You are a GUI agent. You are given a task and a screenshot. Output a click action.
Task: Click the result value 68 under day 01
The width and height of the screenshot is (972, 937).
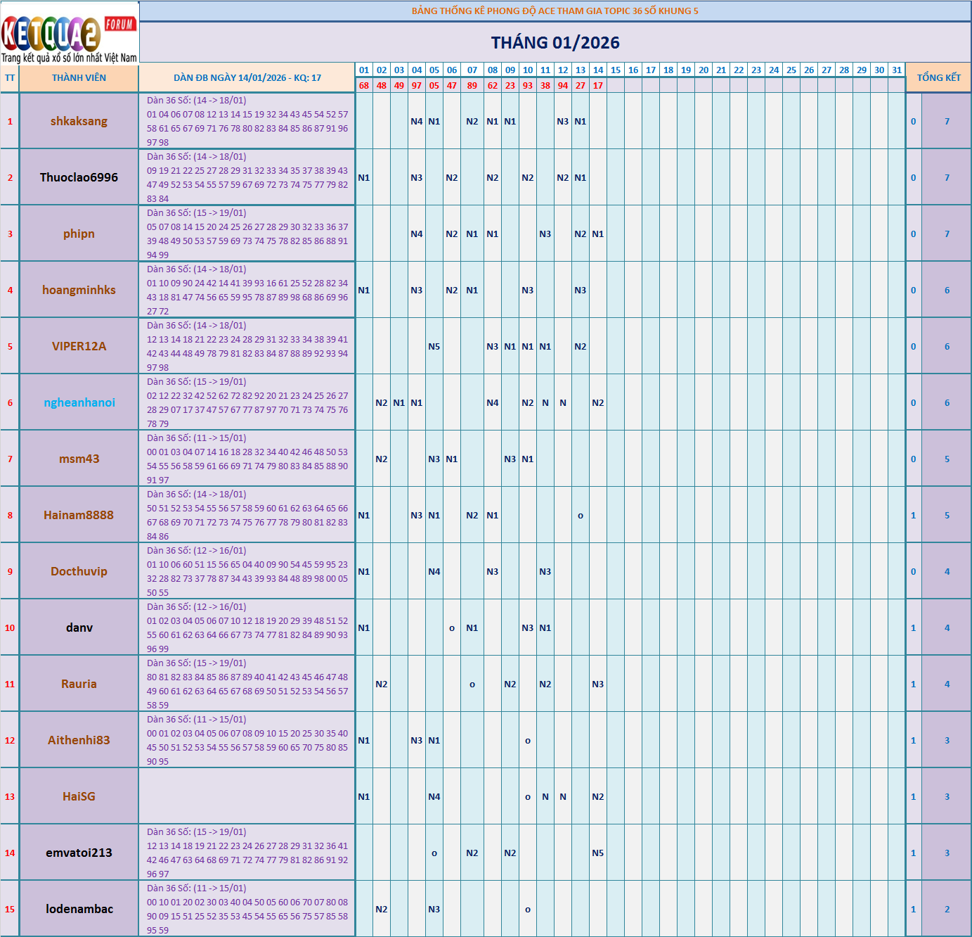click(x=363, y=86)
